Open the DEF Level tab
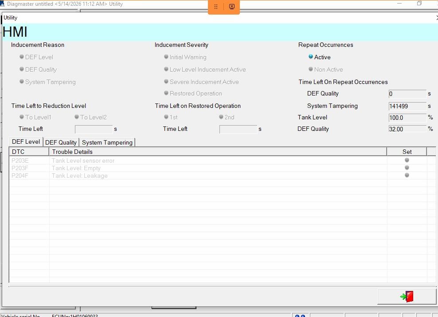The width and height of the screenshot is (438, 317). click(x=26, y=142)
